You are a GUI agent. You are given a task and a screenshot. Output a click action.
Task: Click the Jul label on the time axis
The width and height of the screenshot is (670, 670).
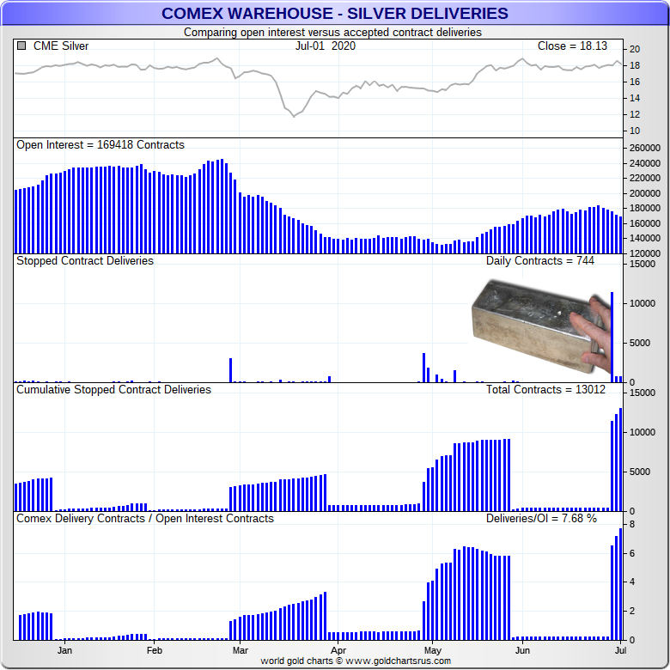point(620,650)
